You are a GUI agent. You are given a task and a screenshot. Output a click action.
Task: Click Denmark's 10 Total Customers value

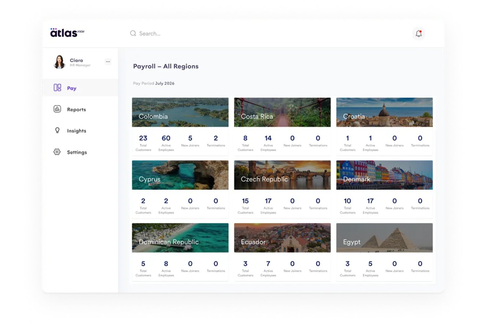(x=347, y=201)
